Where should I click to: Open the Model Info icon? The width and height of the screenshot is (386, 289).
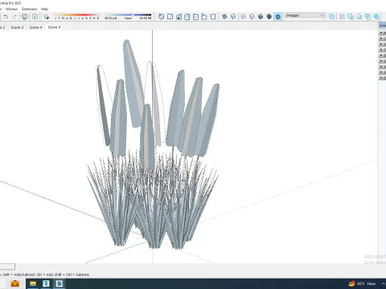point(35,17)
